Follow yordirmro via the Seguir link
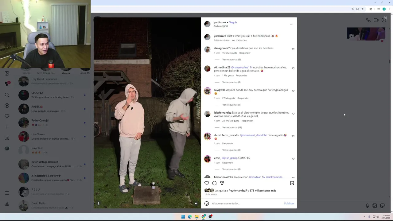This screenshot has height=221, width=393. coord(233,22)
